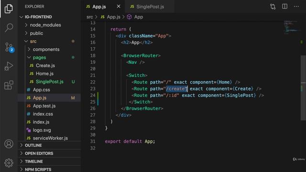Click {SinglePost} component reference on line 24
Image resolution: width=306 pixels, height=172 pixels.
point(240,96)
